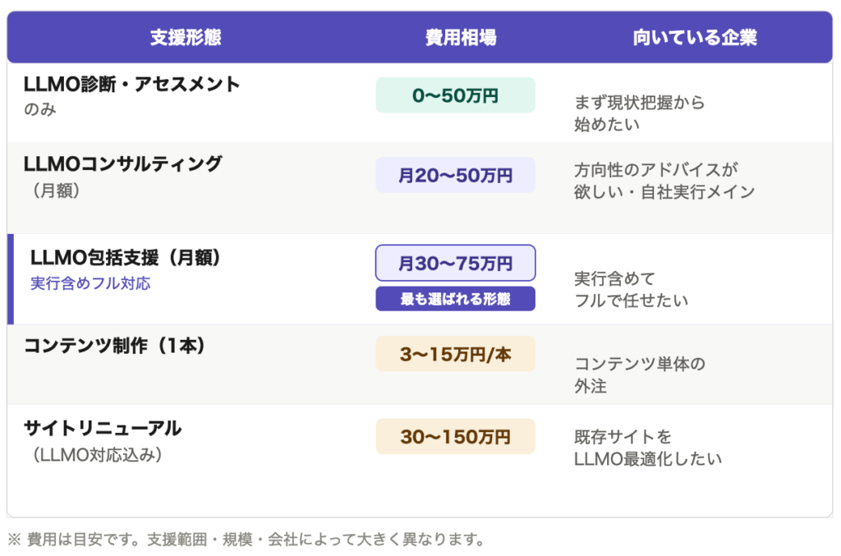
Task: Click the 0〜50万円 green price badge
Action: click(455, 95)
